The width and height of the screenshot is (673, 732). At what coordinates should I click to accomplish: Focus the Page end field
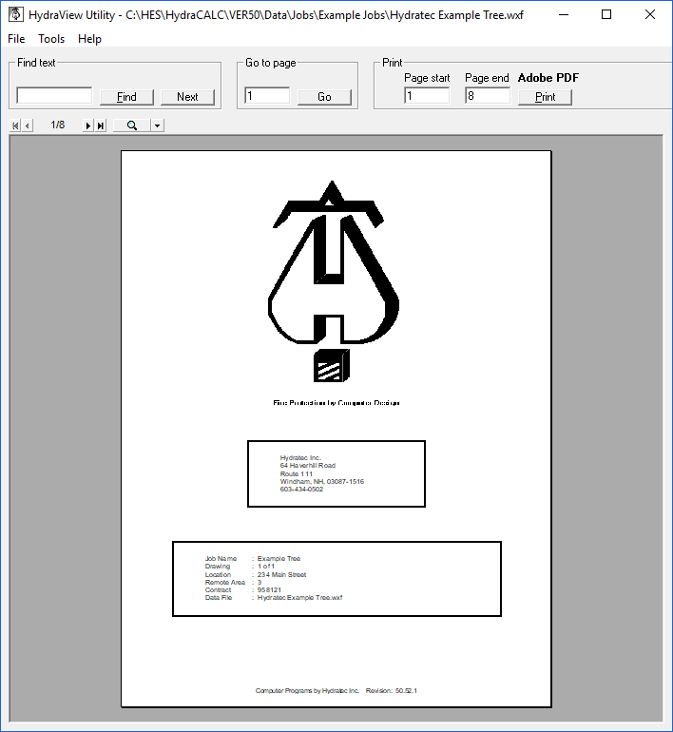(x=488, y=95)
